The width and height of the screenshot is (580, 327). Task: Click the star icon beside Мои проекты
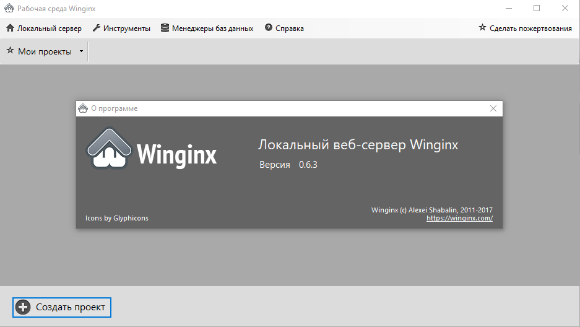[11, 50]
